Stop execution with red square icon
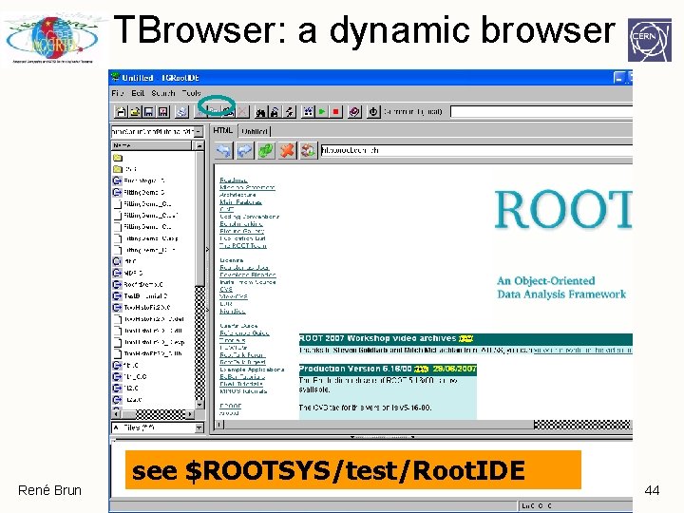Screen dimensions: 684x513 [x=336, y=112]
